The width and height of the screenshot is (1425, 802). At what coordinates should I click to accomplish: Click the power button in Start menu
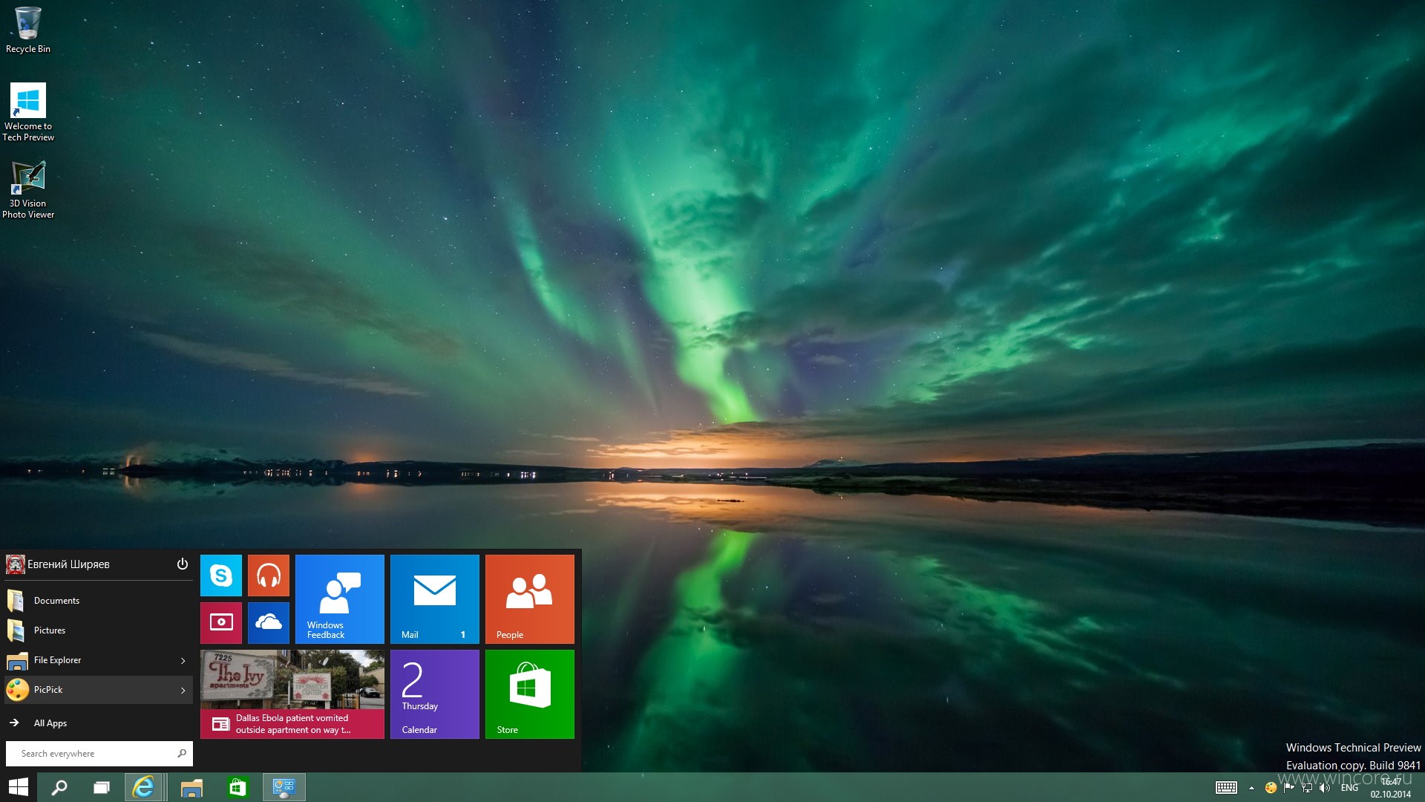pyautogui.click(x=182, y=564)
